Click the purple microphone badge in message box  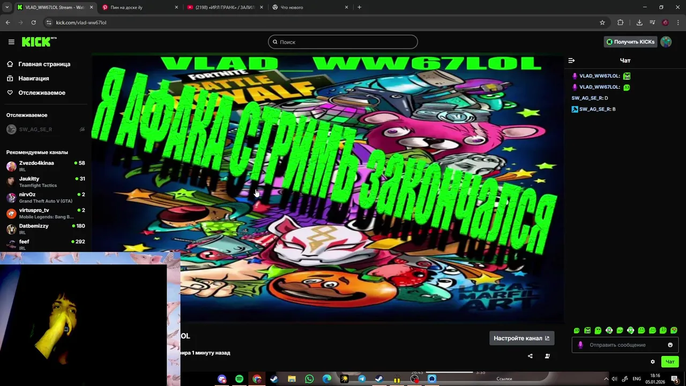click(x=580, y=345)
